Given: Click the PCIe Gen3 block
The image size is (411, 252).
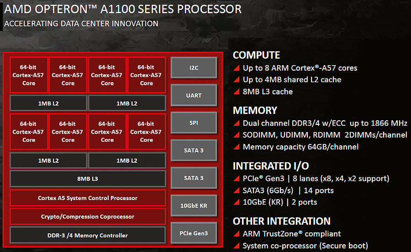Looking at the screenshot, I should pyautogui.click(x=194, y=233).
